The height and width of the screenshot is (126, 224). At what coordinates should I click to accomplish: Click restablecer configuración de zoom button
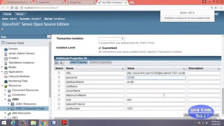coord(187,18)
